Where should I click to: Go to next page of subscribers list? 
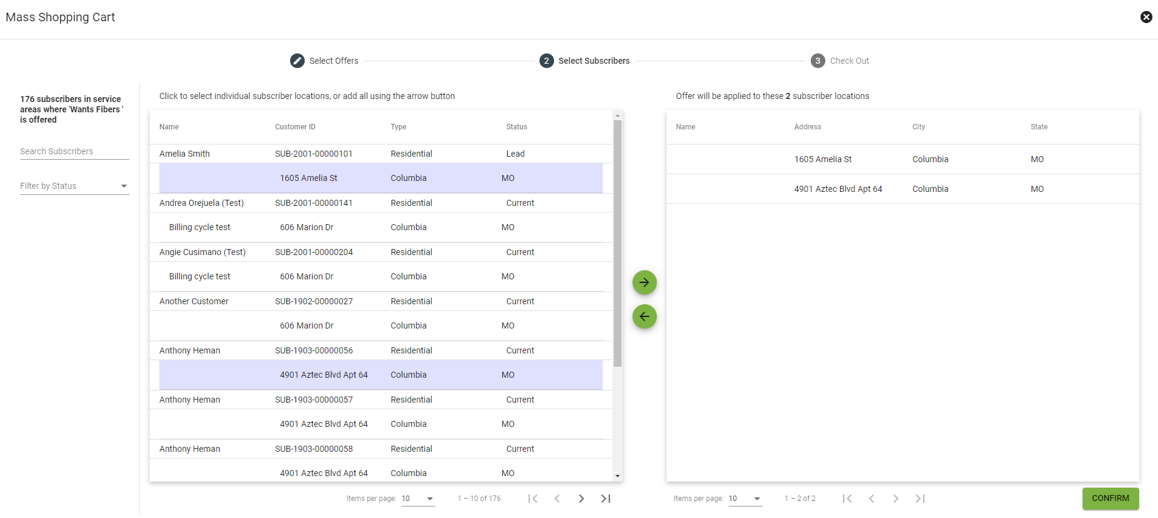coord(581,499)
